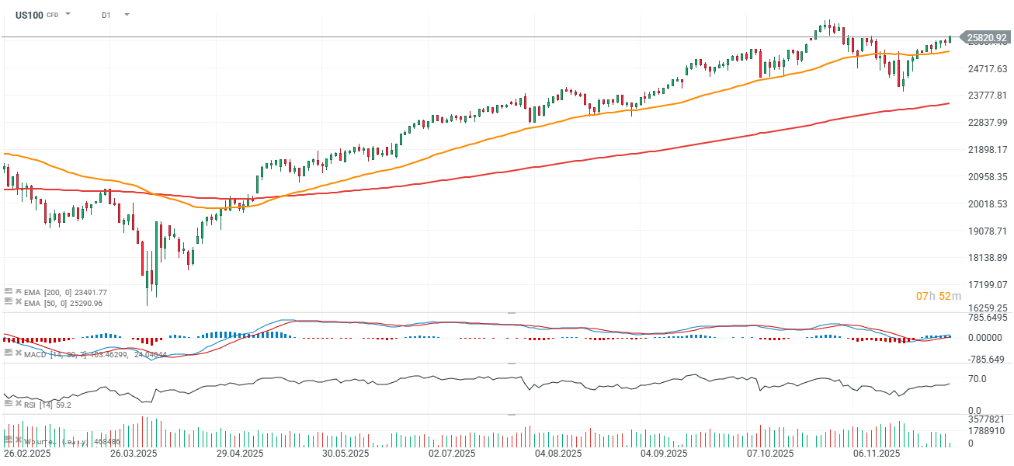Viewport: 1014px width, 466px height.
Task: Click the resize handle above RSI panel
Action: click(511, 363)
